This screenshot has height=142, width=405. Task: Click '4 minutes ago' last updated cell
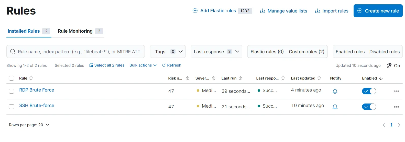pos(306,90)
